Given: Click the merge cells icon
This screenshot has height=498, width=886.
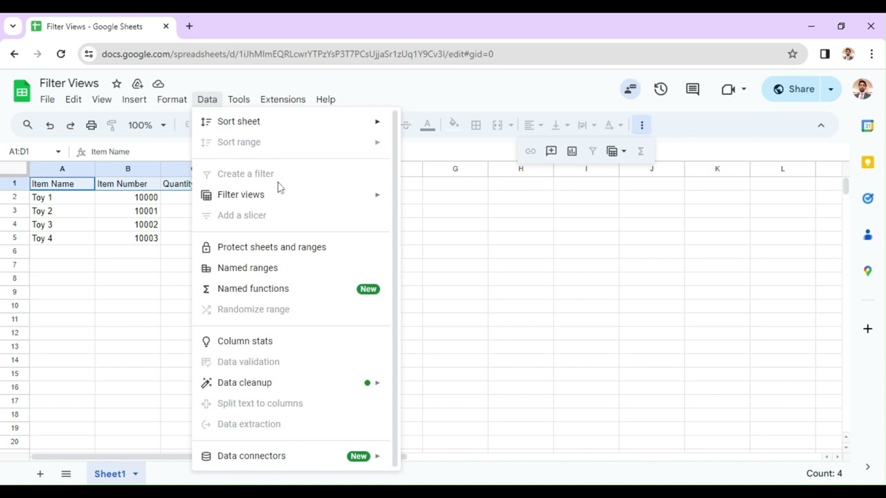Looking at the screenshot, I should 497,125.
